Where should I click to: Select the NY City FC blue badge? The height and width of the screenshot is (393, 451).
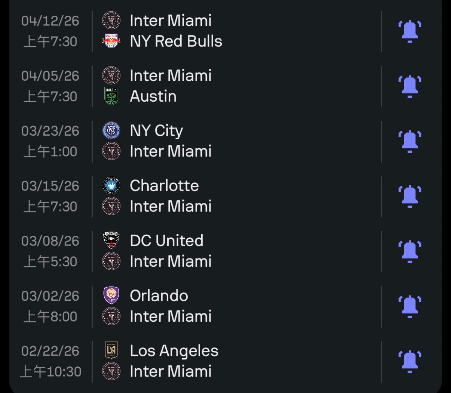point(111,131)
